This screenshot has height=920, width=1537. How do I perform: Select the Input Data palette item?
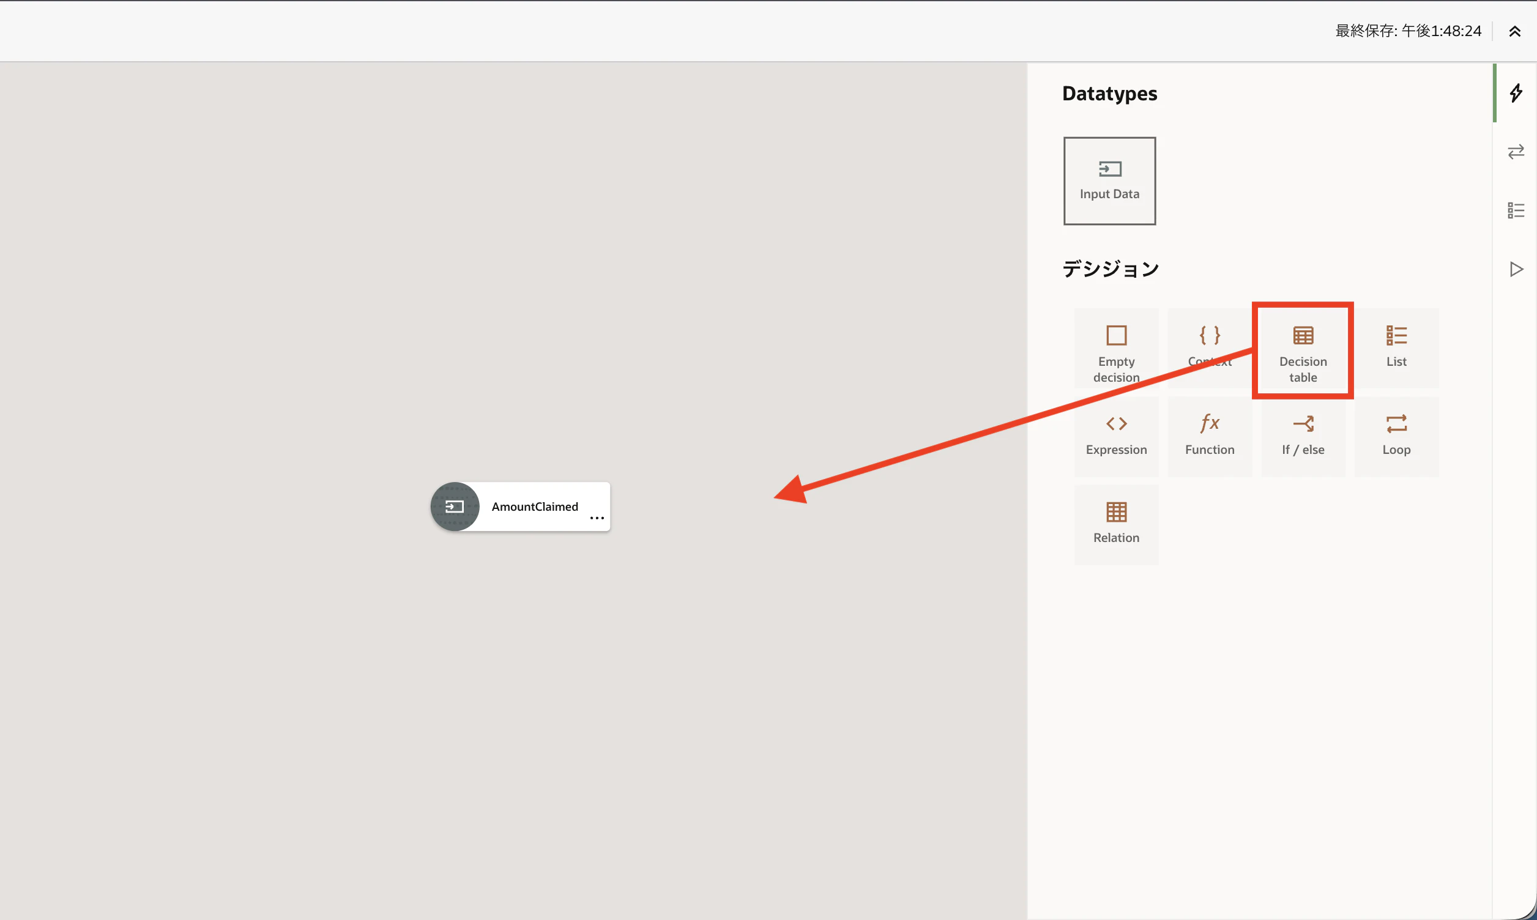(1109, 180)
